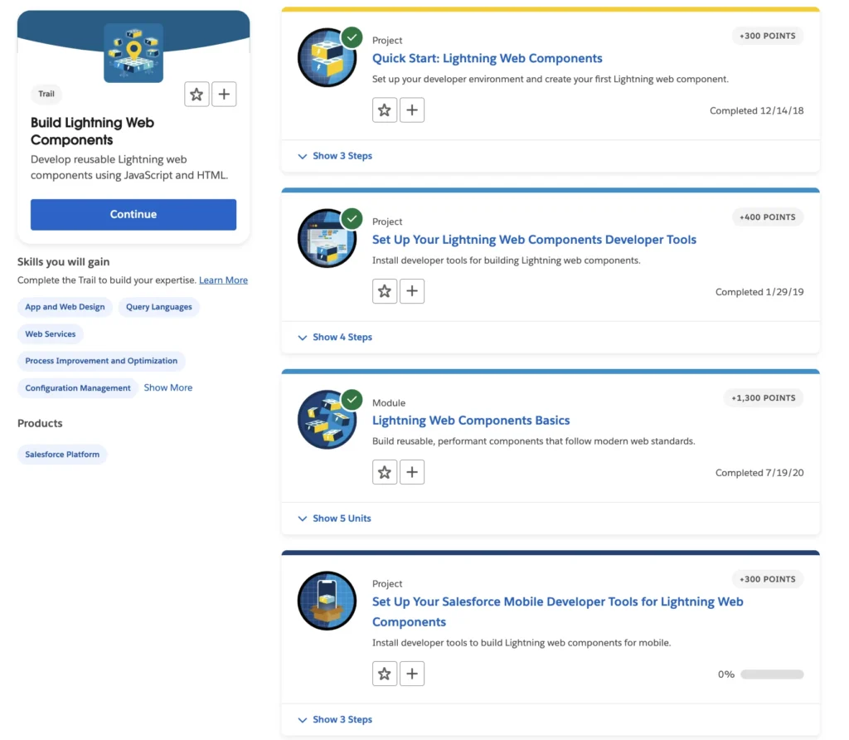The height and width of the screenshot is (740, 849).
Task: Click plus icon for Developer Tools project
Action: click(412, 291)
